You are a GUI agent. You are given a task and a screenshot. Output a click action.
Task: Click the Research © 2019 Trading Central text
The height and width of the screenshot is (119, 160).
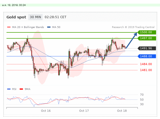coord(133,27)
